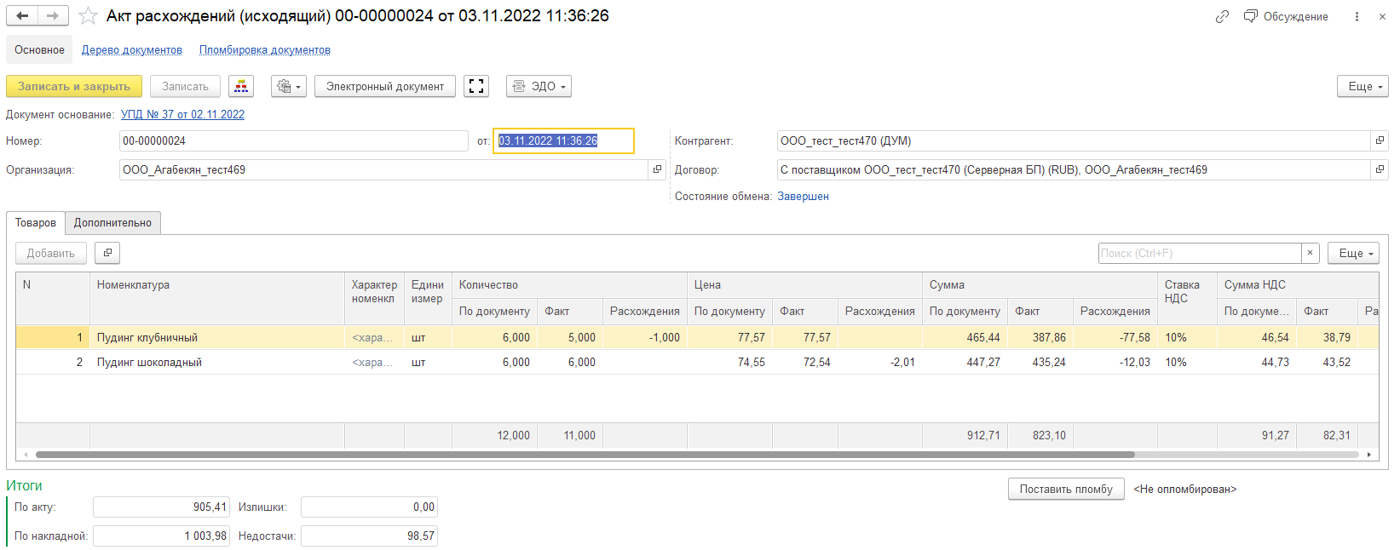The image size is (1400, 550).
Task: Switch to the Дополнительно tab
Action: point(112,223)
